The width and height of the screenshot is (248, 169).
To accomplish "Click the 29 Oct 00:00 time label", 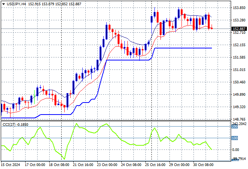I will point(179,165).
